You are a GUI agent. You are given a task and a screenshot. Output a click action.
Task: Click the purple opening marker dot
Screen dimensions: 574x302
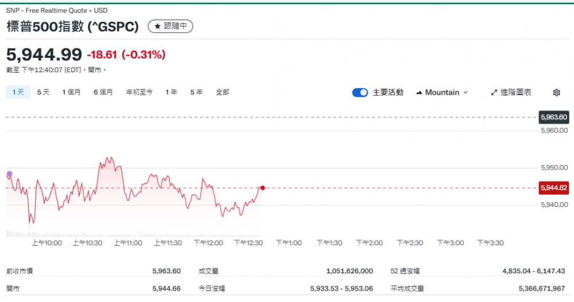[9, 174]
